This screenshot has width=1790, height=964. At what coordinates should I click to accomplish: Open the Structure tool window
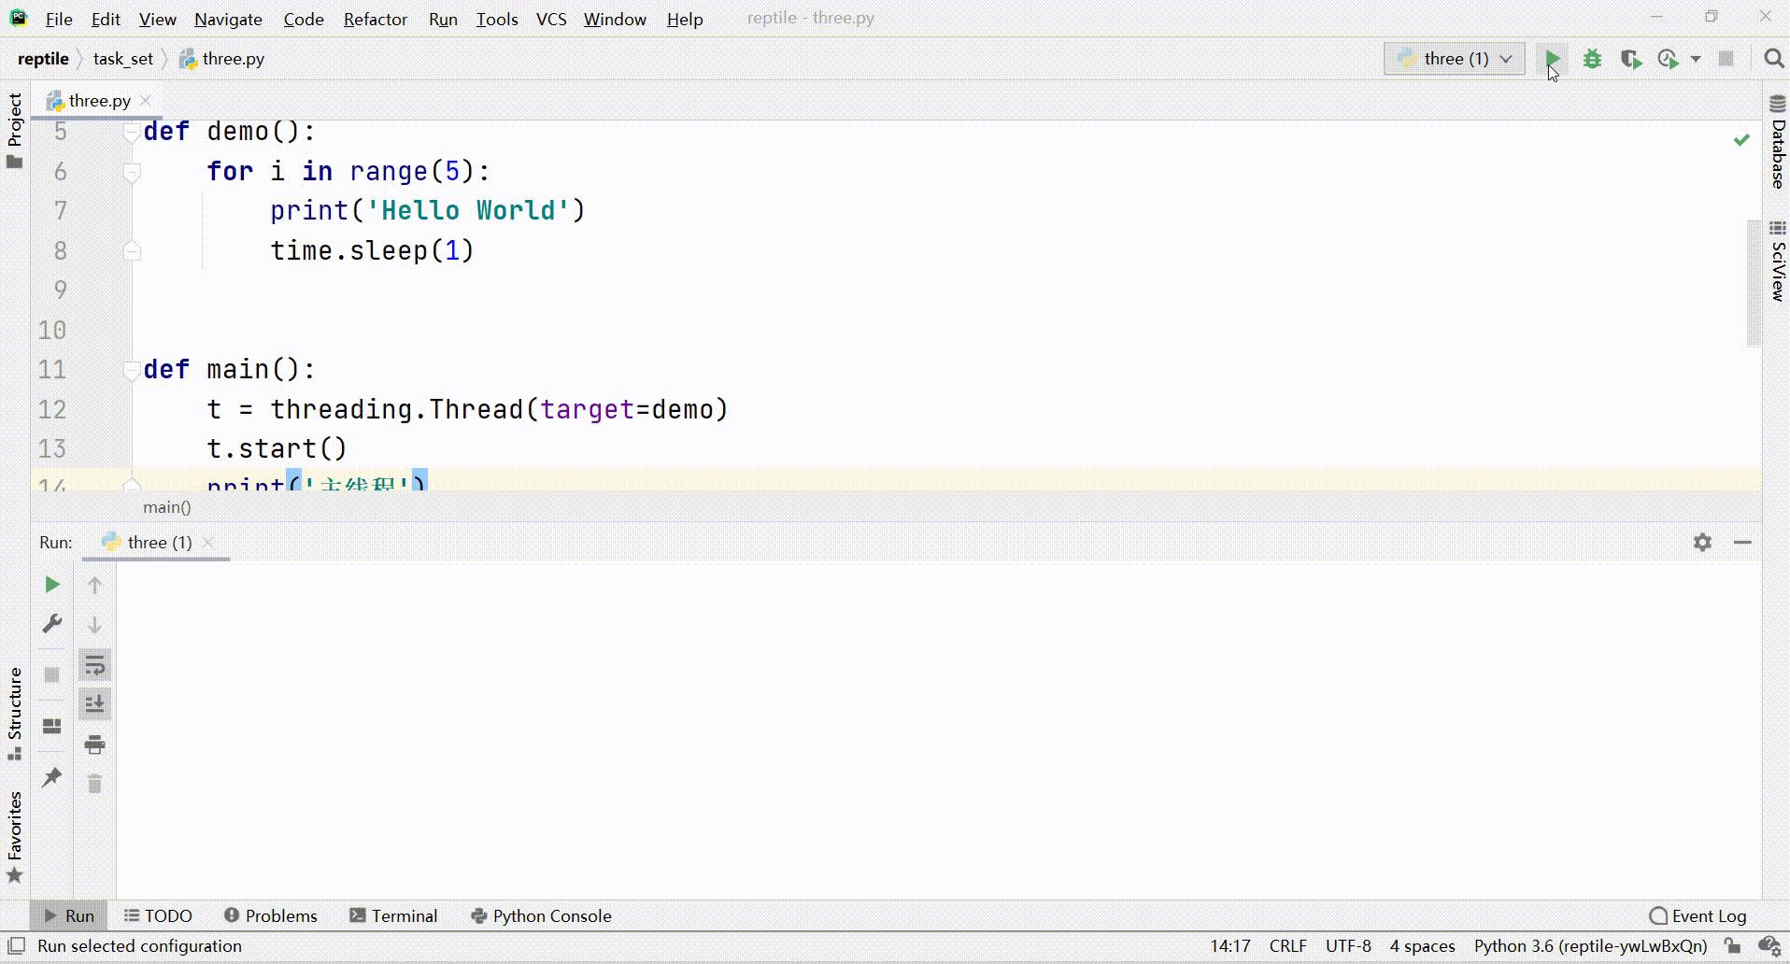tap(15, 715)
